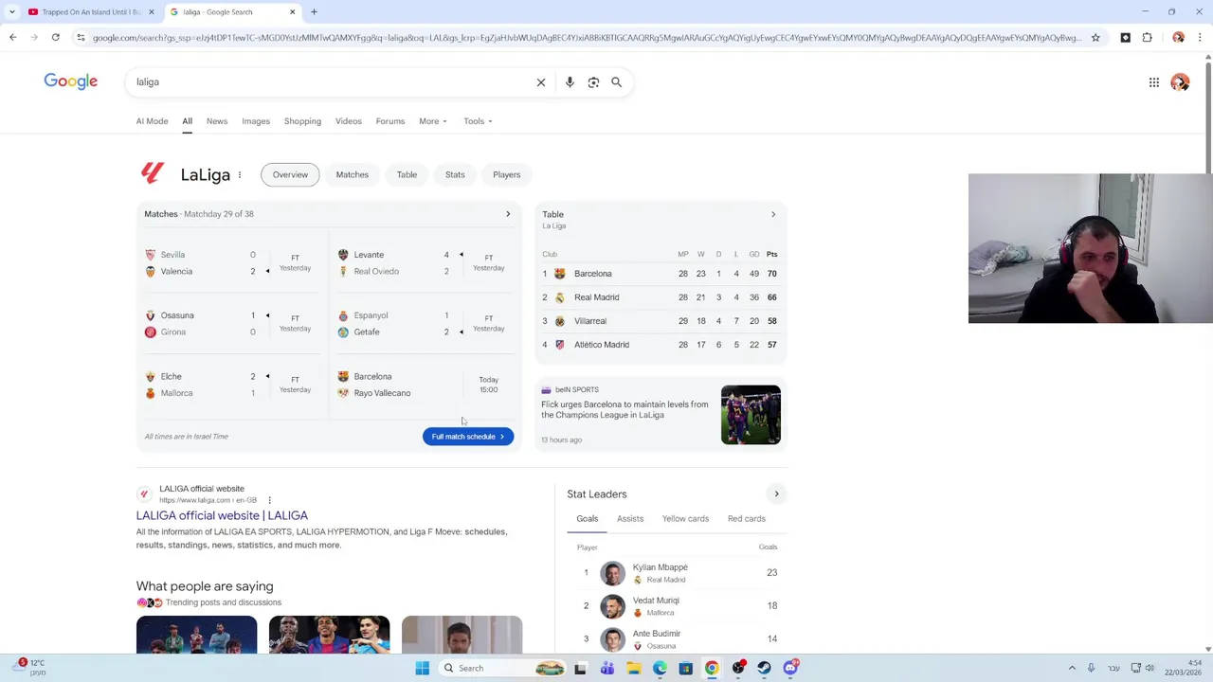Viewport: 1213px width, 682px height.
Task: Select the Overview chip
Action: click(x=290, y=174)
